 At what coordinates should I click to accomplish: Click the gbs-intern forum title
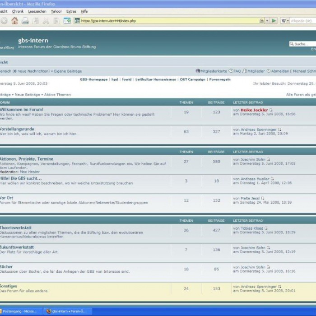click(x=33, y=40)
